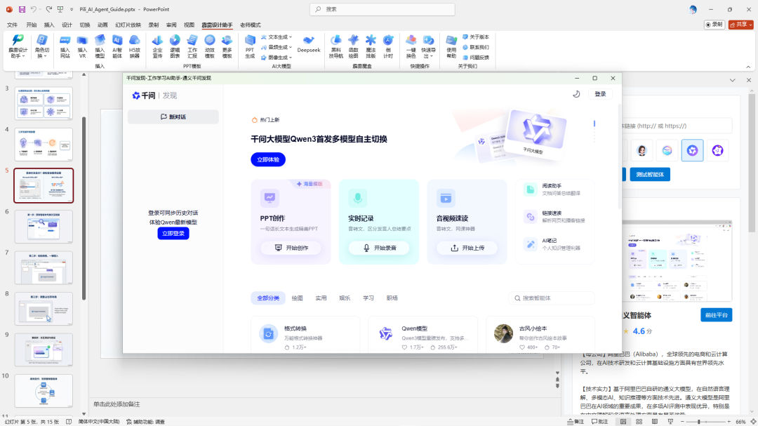Click in the 搜索智能体 search field
The width and height of the screenshot is (758, 426).
[x=552, y=298]
